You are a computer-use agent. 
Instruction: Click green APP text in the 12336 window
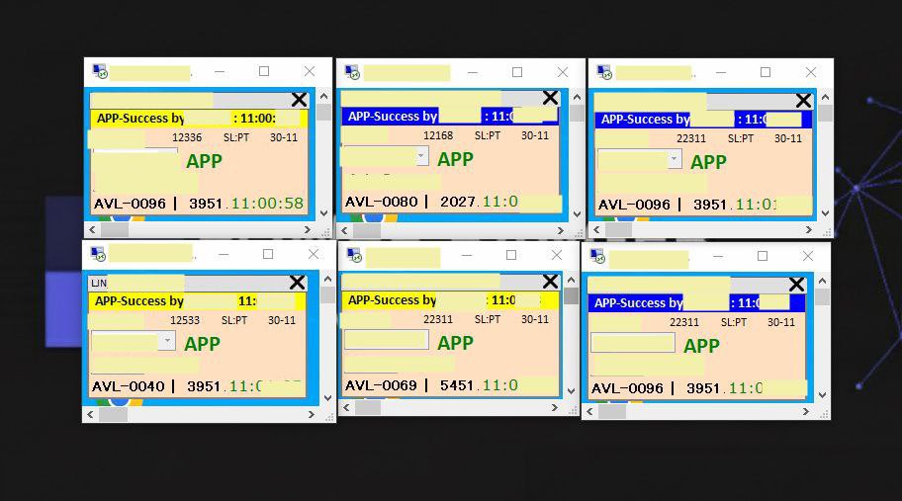point(204,161)
